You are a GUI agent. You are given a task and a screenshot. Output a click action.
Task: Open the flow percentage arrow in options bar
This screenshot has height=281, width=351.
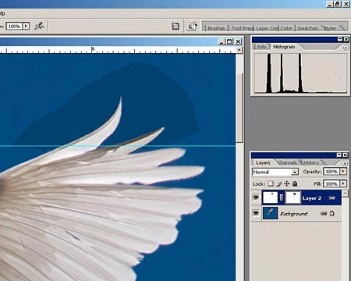tap(26, 26)
